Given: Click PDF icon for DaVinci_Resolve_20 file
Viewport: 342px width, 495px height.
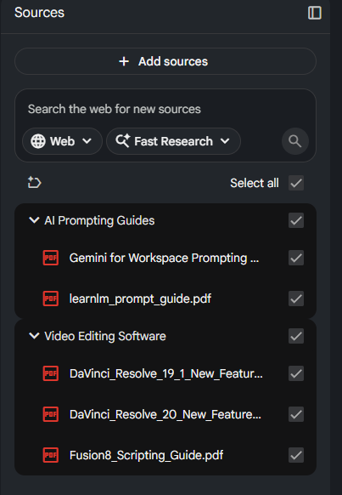Looking at the screenshot, I should pos(51,414).
